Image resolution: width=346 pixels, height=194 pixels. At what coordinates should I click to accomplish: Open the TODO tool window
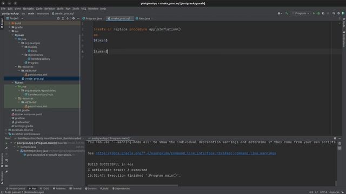click(x=44, y=189)
